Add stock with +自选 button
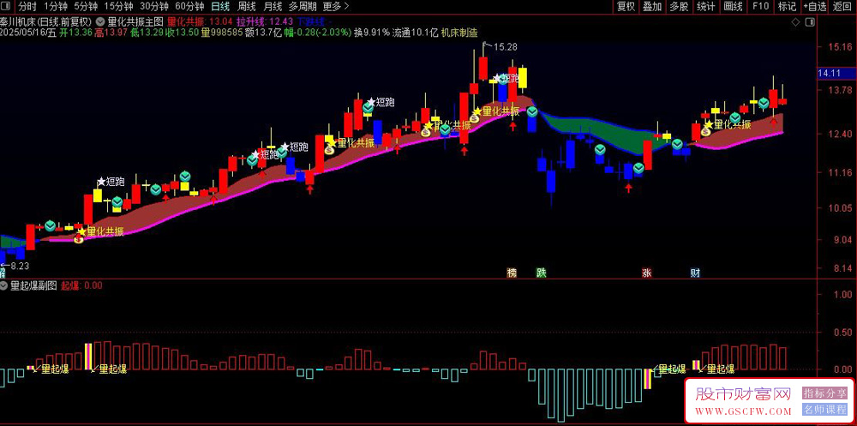Viewport: 857px width, 426px height. (815, 7)
